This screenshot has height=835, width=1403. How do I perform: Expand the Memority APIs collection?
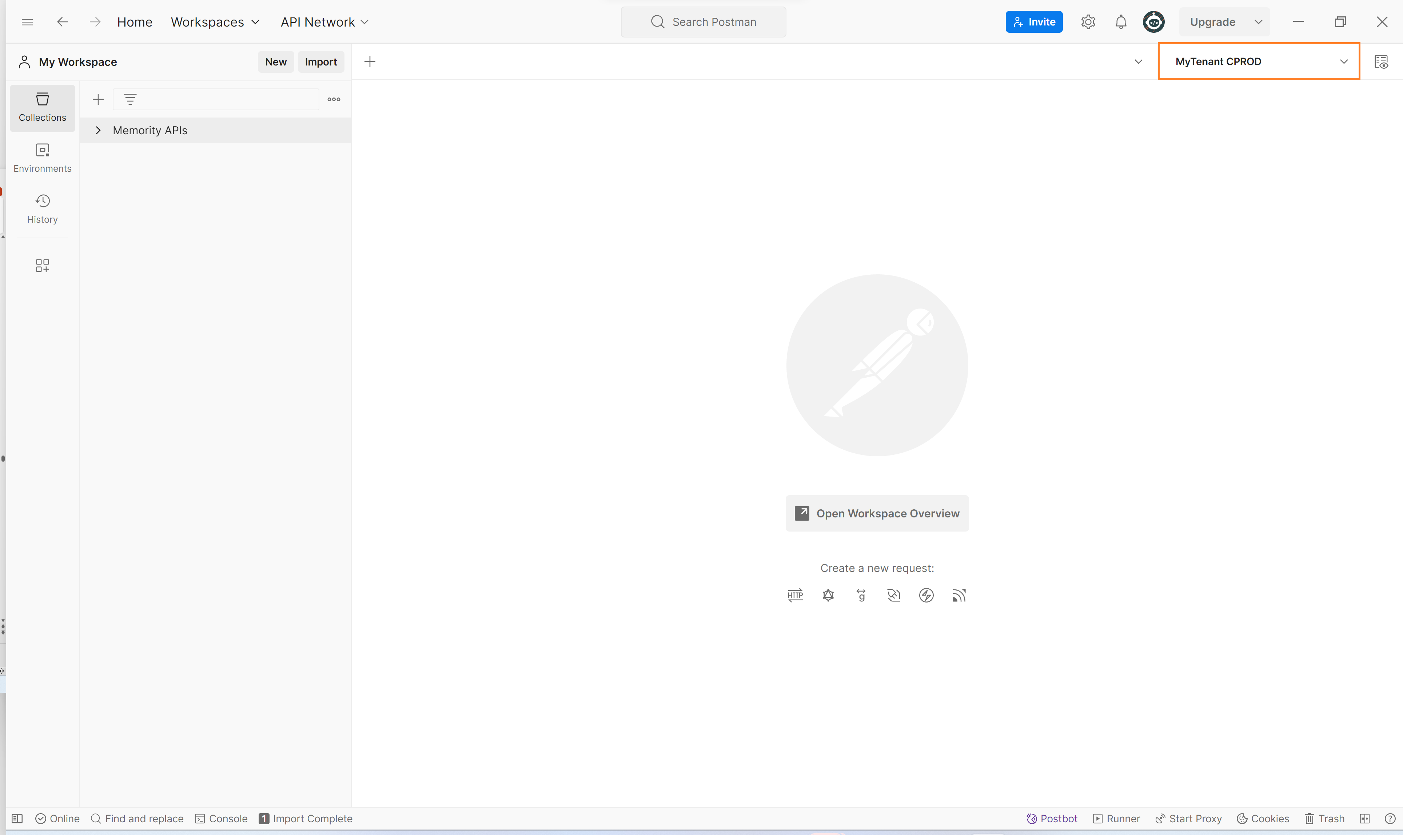(x=99, y=131)
